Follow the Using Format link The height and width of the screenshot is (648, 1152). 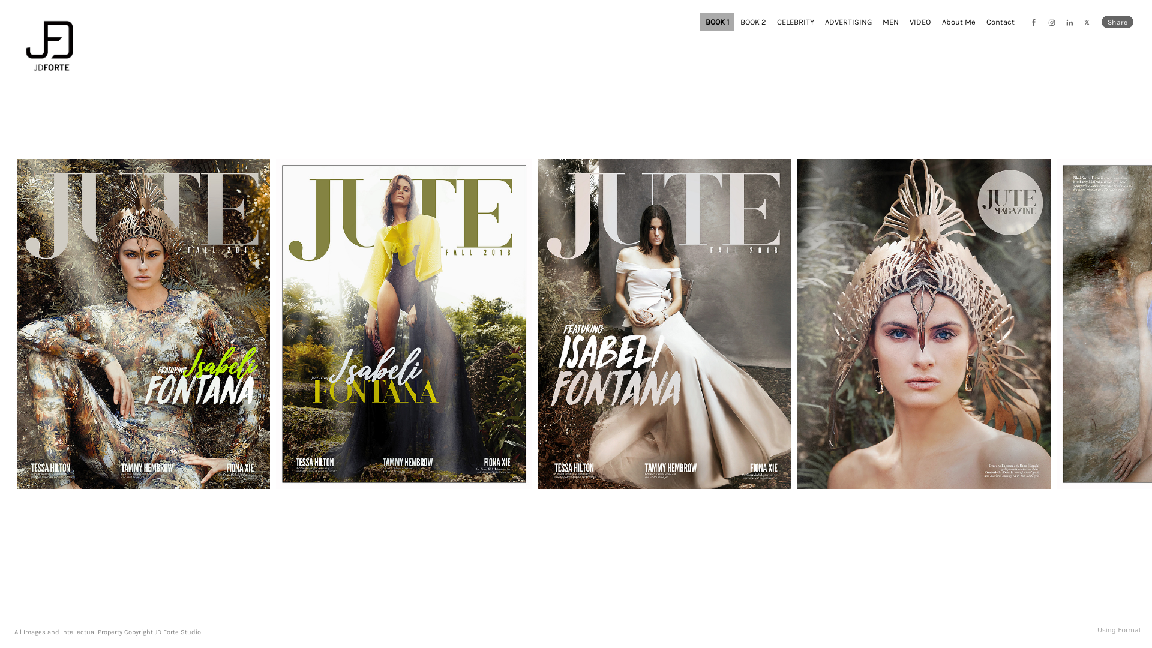click(x=1119, y=630)
